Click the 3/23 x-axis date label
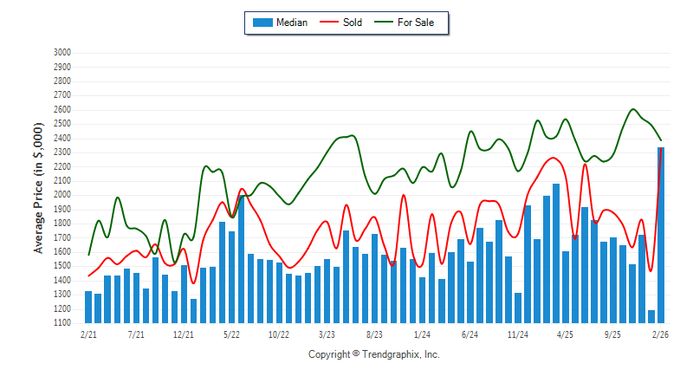 (x=327, y=334)
